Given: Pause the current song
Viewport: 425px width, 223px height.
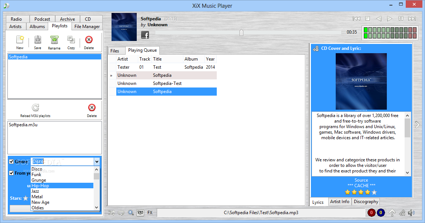Looking at the screenshot, I should tap(401, 18).
